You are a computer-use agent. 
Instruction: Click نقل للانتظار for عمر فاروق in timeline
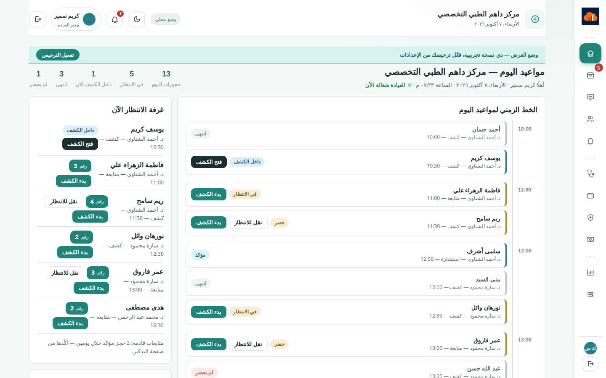click(248, 344)
